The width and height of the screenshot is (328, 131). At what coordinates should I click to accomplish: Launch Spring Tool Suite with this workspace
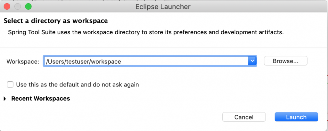pos(296,117)
